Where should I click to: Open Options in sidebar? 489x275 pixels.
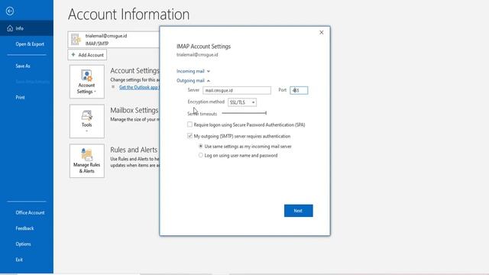(x=23, y=244)
